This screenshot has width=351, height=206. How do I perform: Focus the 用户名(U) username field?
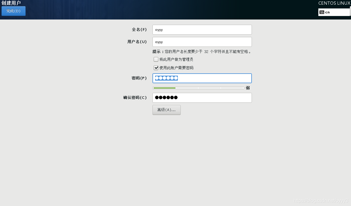tap(202, 42)
